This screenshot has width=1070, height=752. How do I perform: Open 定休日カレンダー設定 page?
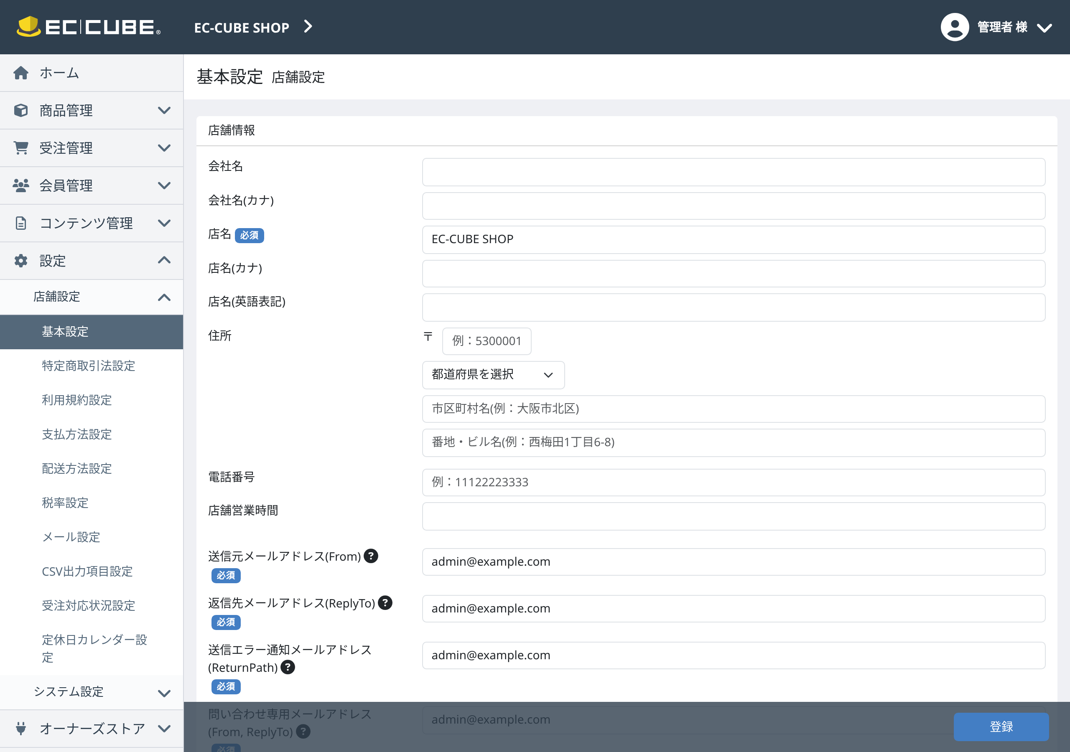coord(94,648)
